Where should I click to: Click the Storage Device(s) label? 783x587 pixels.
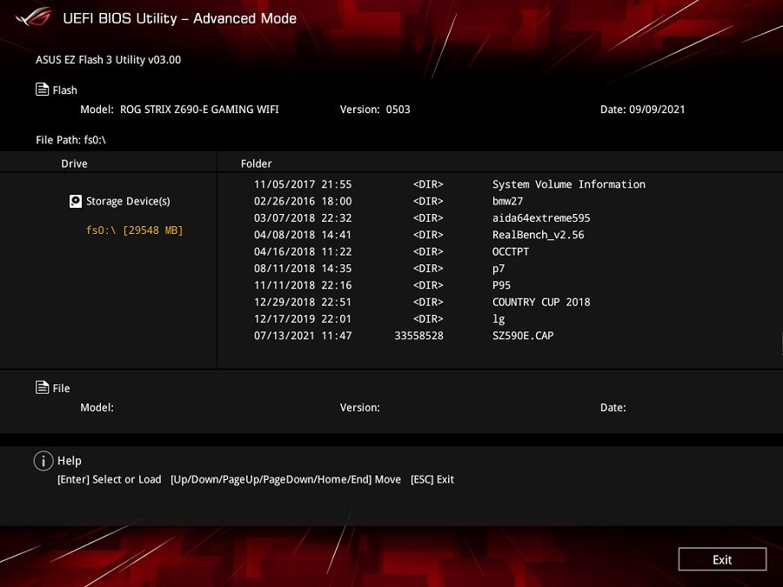pos(128,201)
